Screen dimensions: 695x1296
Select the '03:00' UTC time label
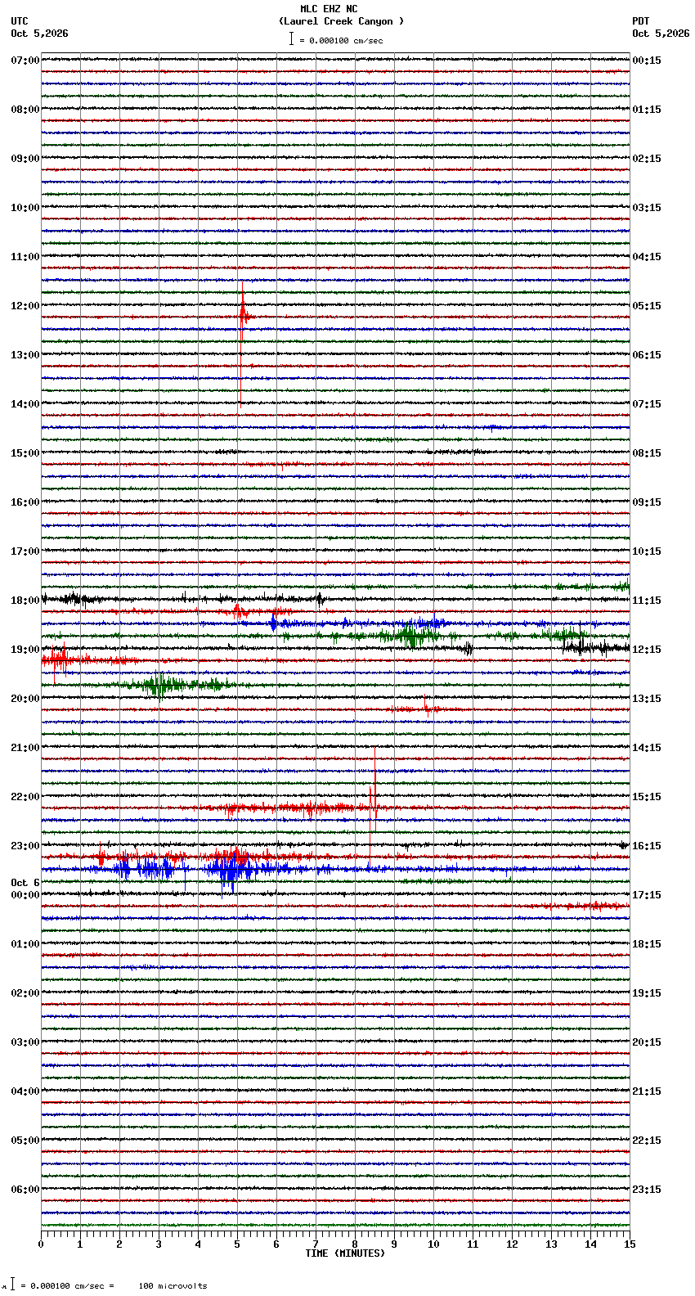point(25,1042)
